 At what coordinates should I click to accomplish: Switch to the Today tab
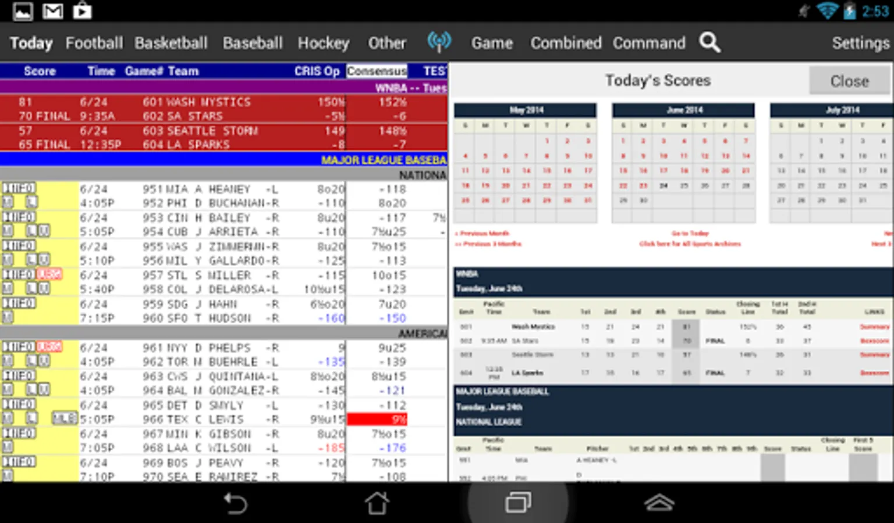31,43
